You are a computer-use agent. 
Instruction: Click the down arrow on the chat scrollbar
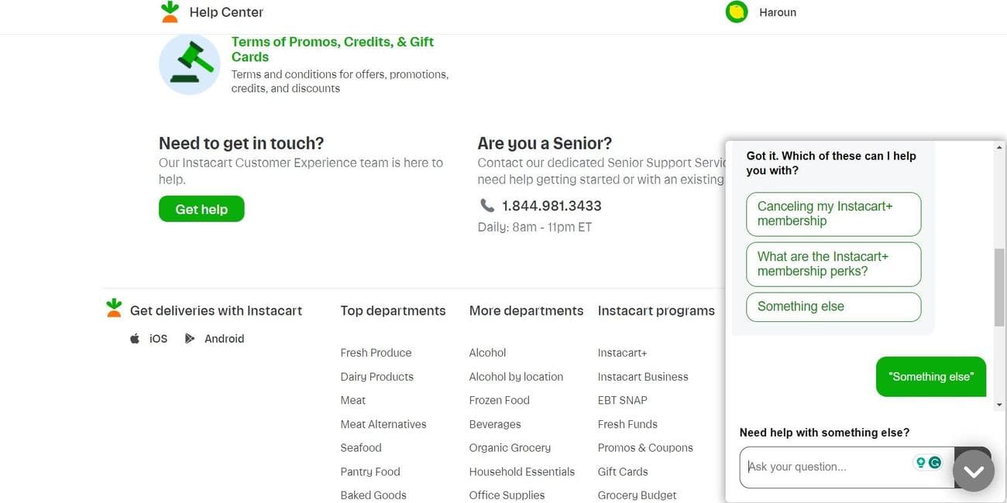point(998,404)
